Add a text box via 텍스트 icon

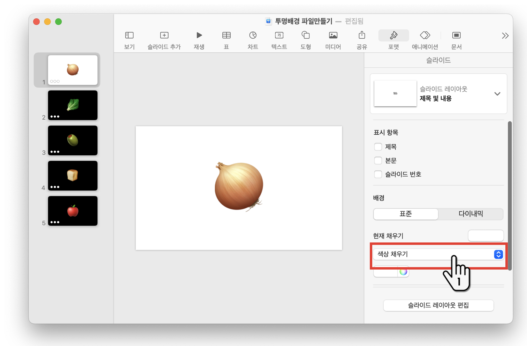point(279,40)
